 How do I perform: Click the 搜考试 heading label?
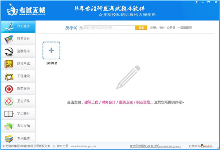71,28
